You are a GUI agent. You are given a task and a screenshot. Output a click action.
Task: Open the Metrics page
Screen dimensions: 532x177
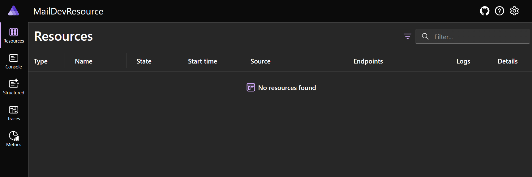point(14,139)
